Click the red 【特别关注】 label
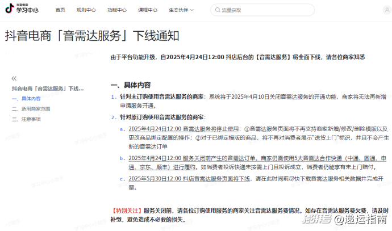The image size is (392, 231). pyautogui.click(x=127, y=211)
